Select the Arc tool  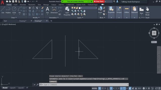tap(20, 10)
